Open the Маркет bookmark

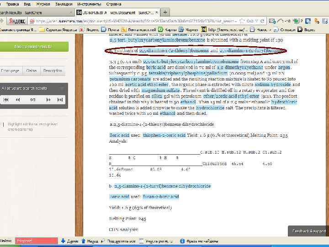(188, 30)
